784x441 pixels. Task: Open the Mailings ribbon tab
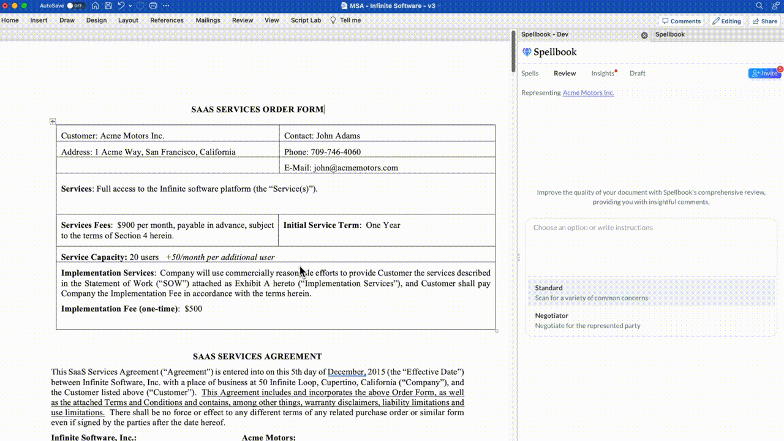point(208,20)
